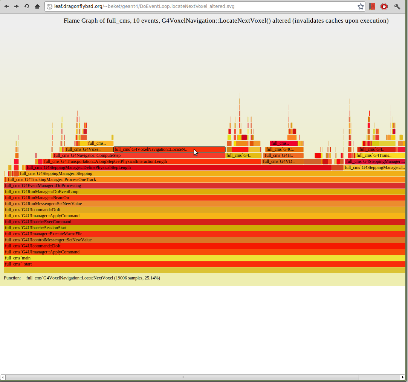Viewport: 408px width, 382px height.
Task: Click the G4Navigator::ComputeStep frame
Action: coord(139,155)
